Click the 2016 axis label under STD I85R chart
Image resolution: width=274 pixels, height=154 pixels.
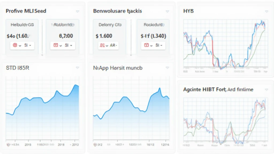point(28,145)
